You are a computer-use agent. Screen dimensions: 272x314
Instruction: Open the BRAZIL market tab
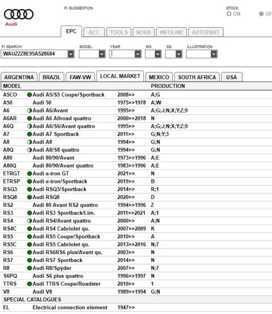(x=52, y=77)
